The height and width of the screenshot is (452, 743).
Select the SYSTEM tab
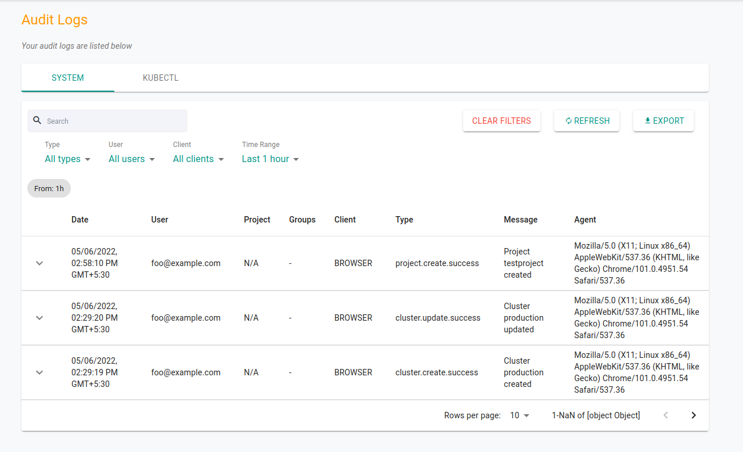(68, 78)
